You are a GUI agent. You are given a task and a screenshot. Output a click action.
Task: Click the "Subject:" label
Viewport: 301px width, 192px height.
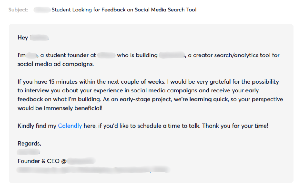pos(18,10)
